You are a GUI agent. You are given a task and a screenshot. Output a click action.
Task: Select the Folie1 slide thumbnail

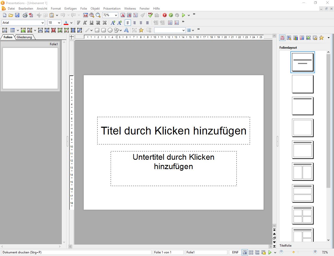click(x=30, y=68)
